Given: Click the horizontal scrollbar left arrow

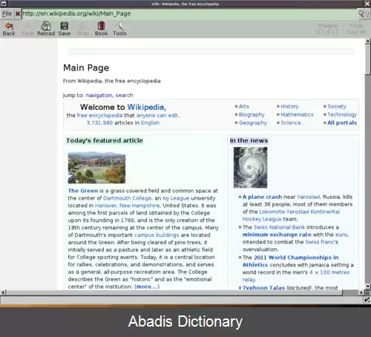Looking at the screenshot, I should (3, 292).
